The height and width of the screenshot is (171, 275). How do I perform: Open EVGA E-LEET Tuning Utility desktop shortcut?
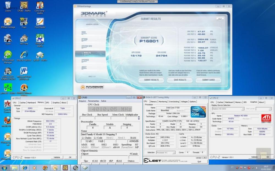coord(8,71)
